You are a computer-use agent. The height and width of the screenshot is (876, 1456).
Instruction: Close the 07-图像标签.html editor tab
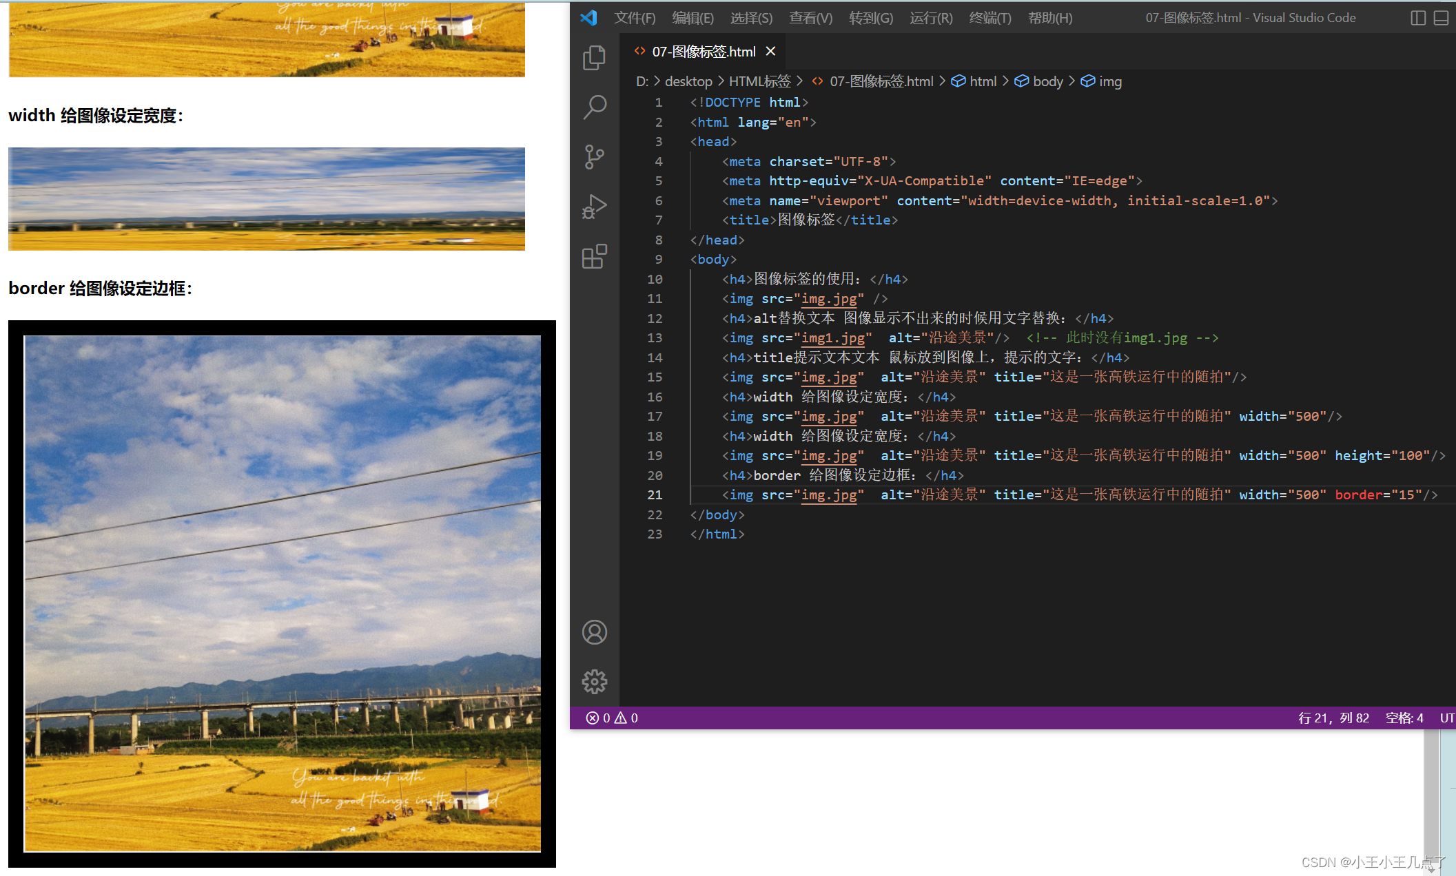770,51
